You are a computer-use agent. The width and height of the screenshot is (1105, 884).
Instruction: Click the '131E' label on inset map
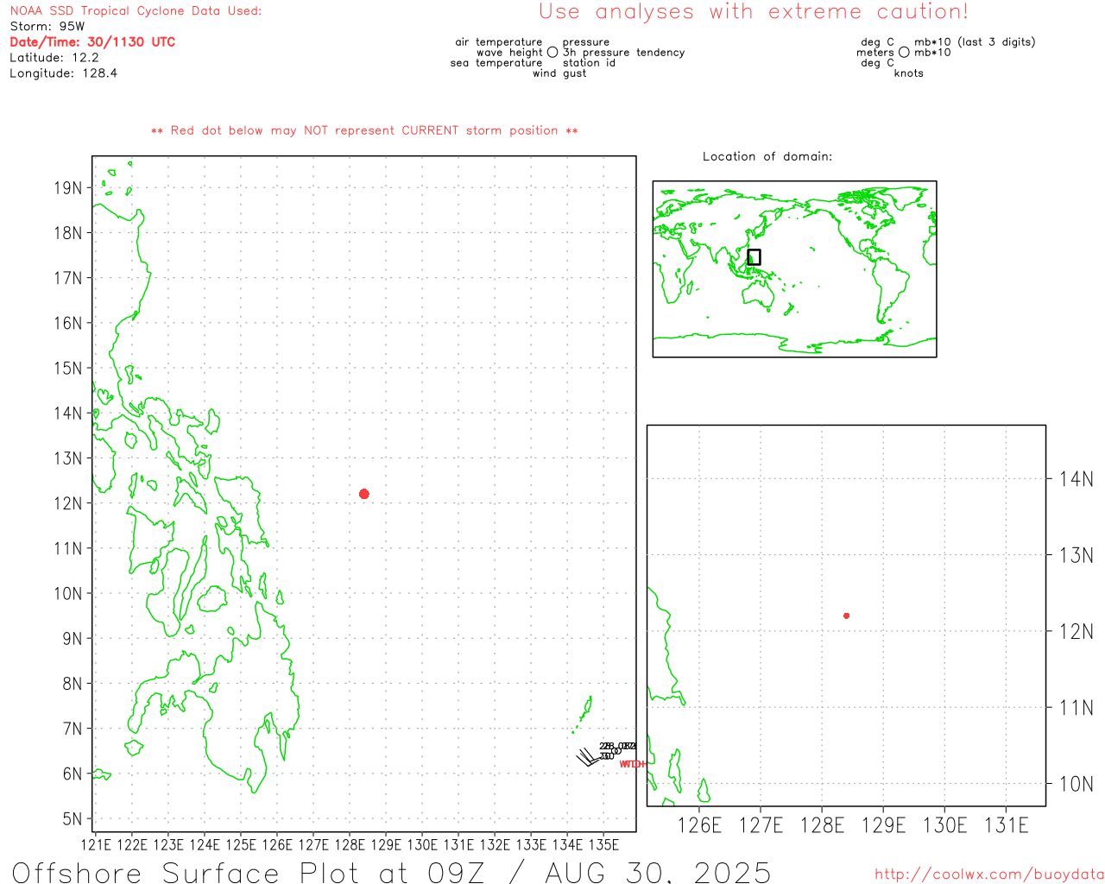coord(1007,825)
